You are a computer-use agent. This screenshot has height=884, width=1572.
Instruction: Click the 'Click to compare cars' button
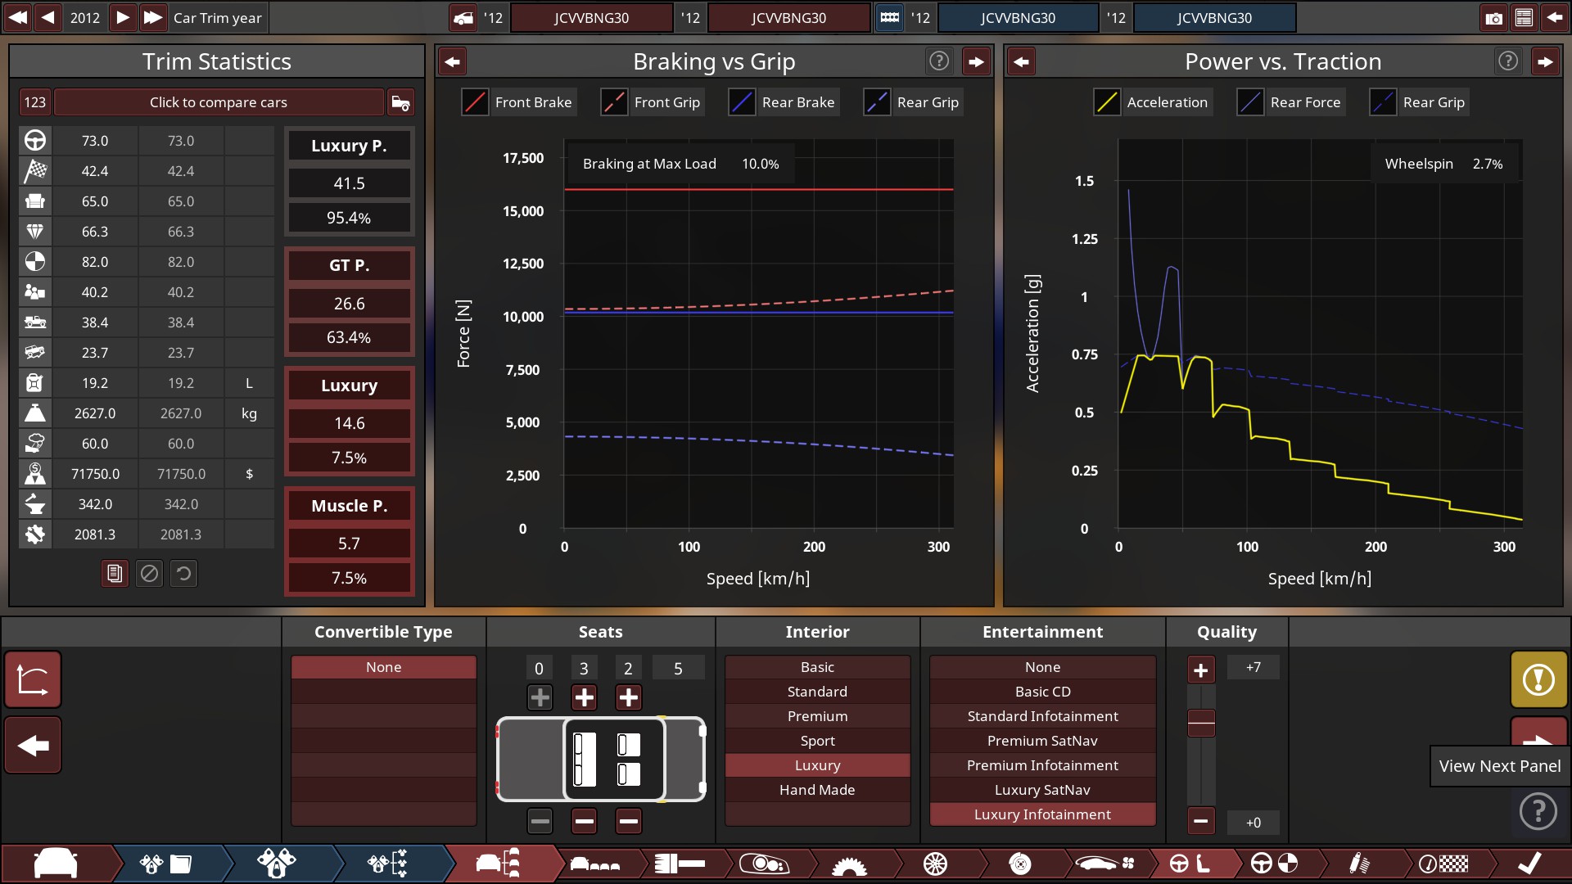pyautogui.click(x=218, y=102)
